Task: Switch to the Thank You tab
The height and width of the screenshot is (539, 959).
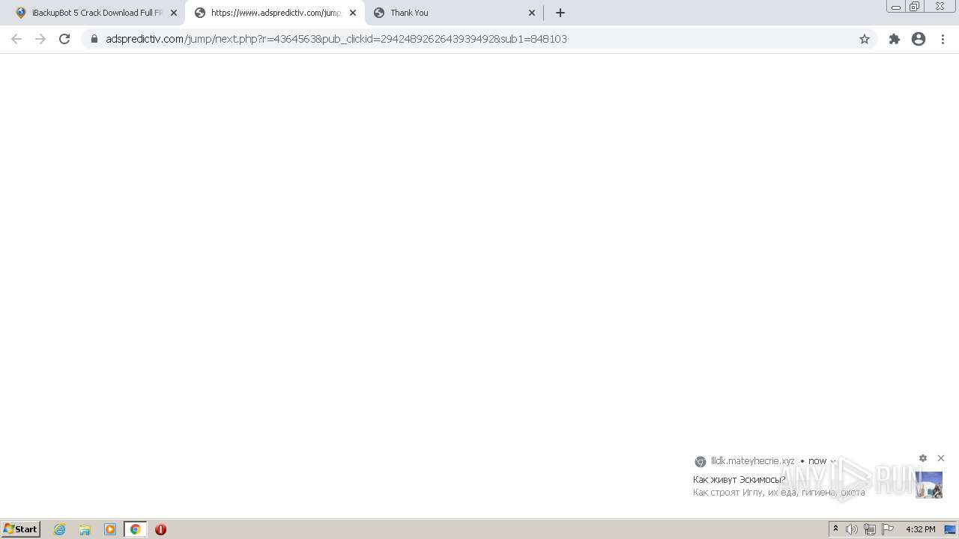Action: point(454,13)
